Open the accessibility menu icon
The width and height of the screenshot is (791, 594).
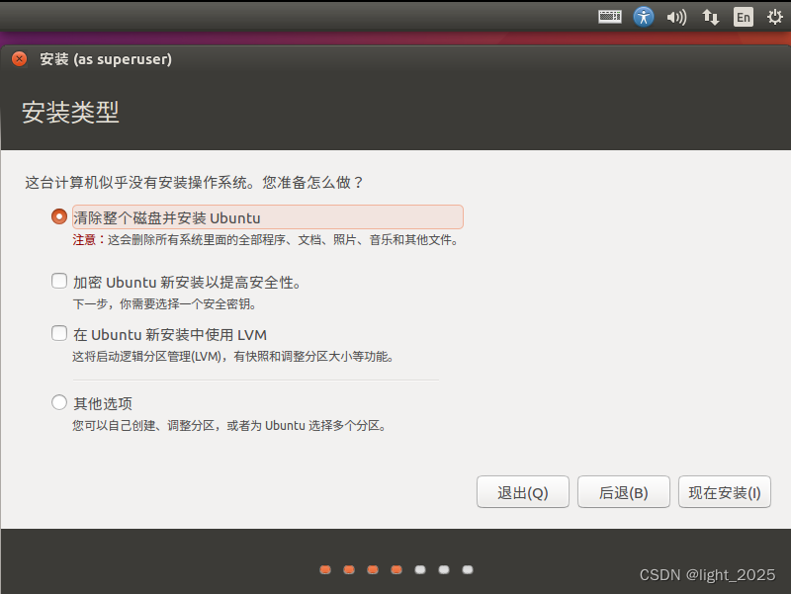(x=644, y=17)
